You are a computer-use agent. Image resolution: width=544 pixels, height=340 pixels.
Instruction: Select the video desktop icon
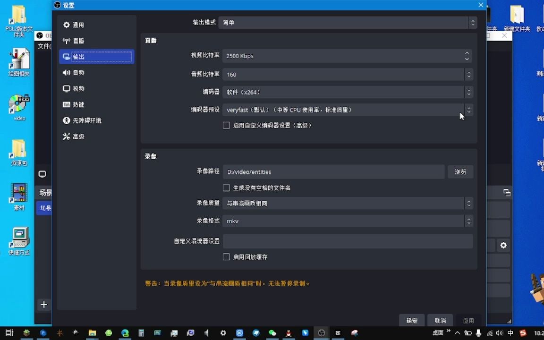click(x=19, y=108)
